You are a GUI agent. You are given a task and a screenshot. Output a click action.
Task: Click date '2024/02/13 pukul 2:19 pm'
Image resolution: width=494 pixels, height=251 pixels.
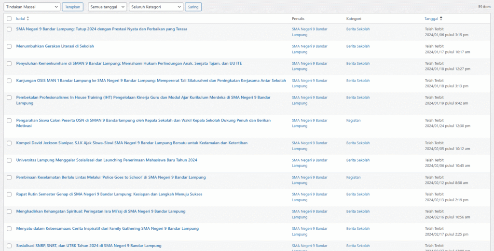tap(447, 200)
